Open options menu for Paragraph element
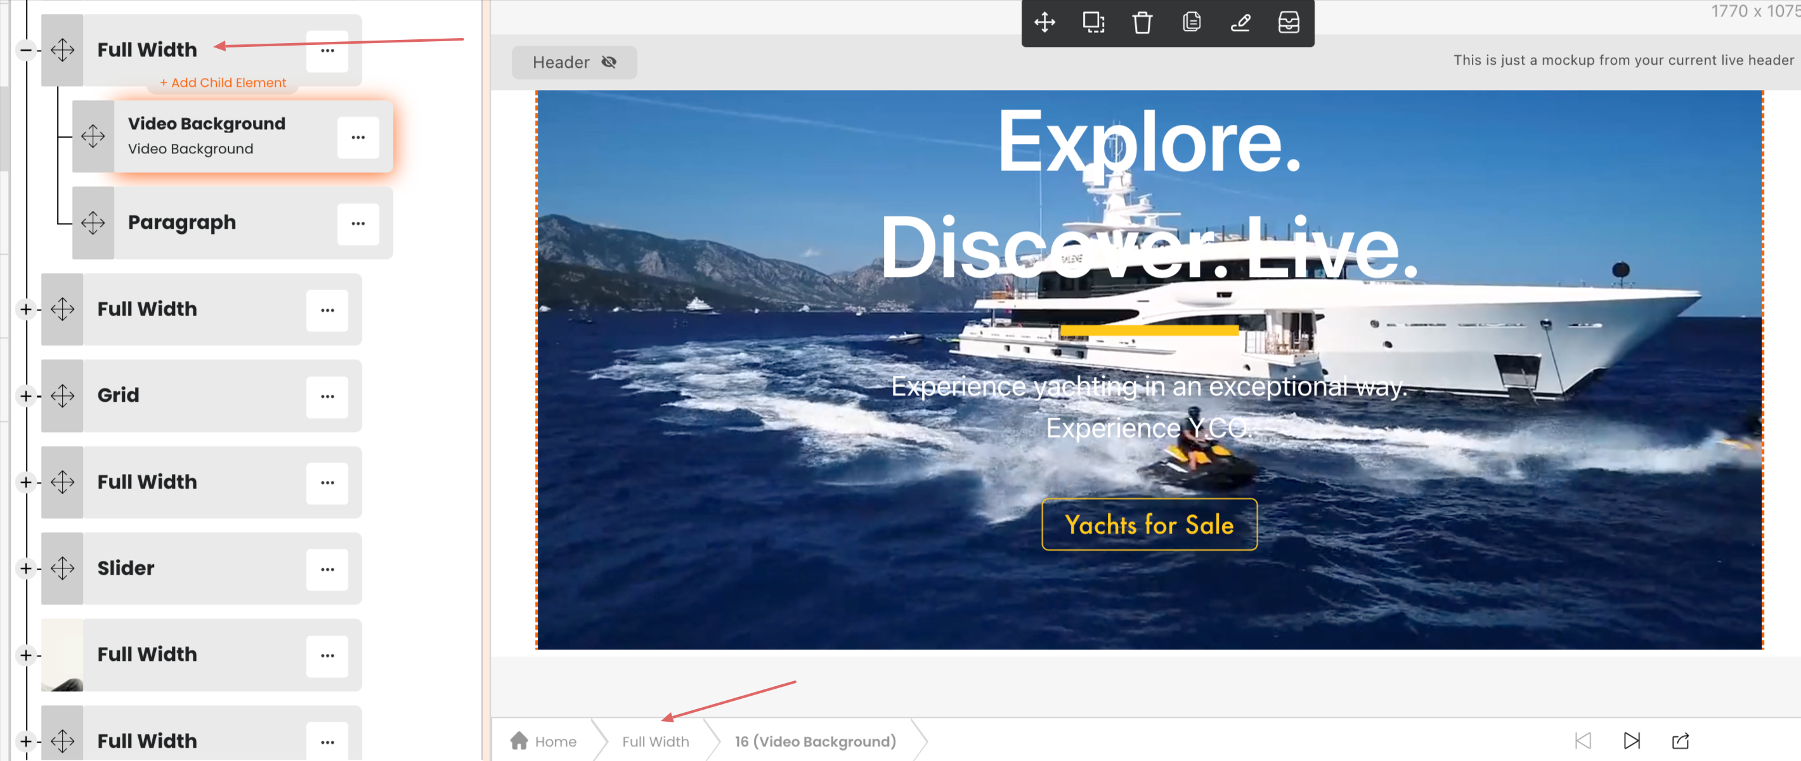Viewport: 1801px width, 761px height. (x=358, y=224)
